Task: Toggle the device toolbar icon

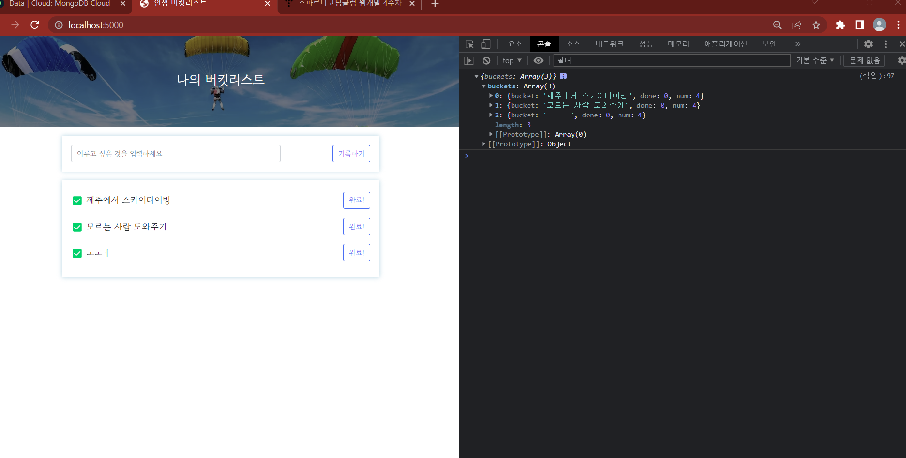Action: click(x=485, y=44)
